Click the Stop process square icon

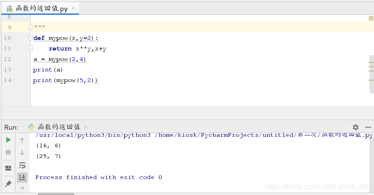(8, 152)
